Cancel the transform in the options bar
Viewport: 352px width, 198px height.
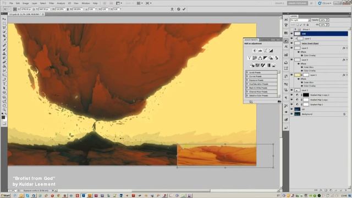pos(178,9)
